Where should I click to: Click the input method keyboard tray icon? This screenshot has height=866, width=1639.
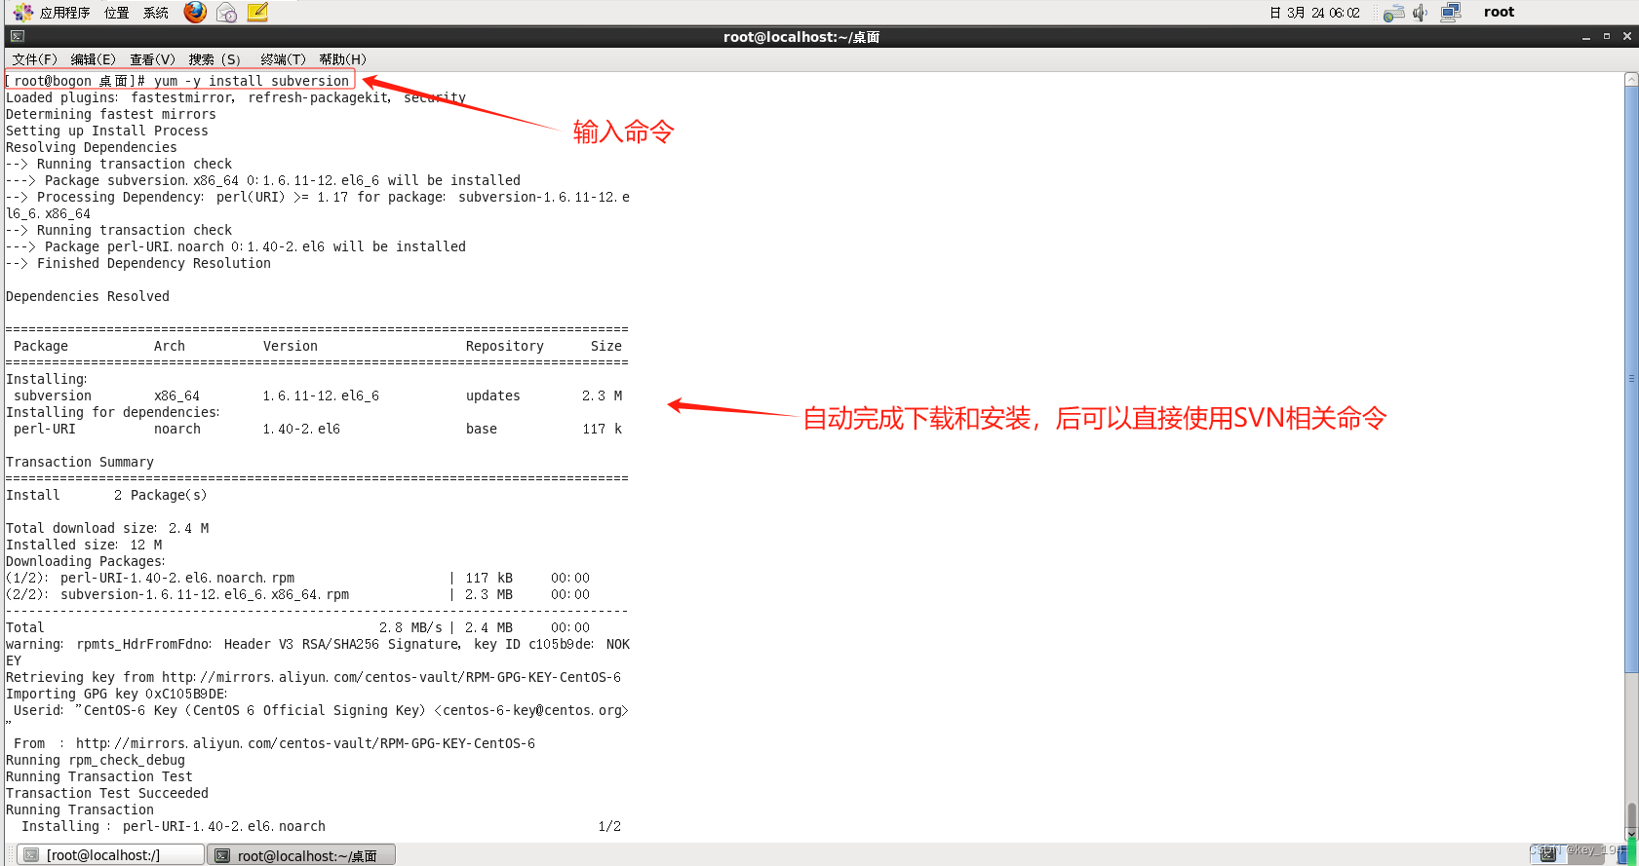pyautogui.click(x=1394, y=13)
